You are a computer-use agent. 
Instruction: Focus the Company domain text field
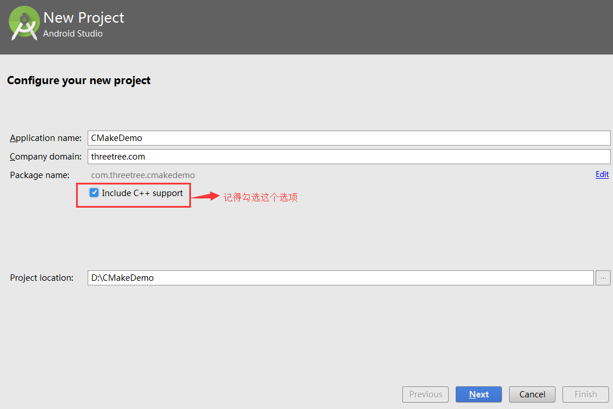[348, 157]
